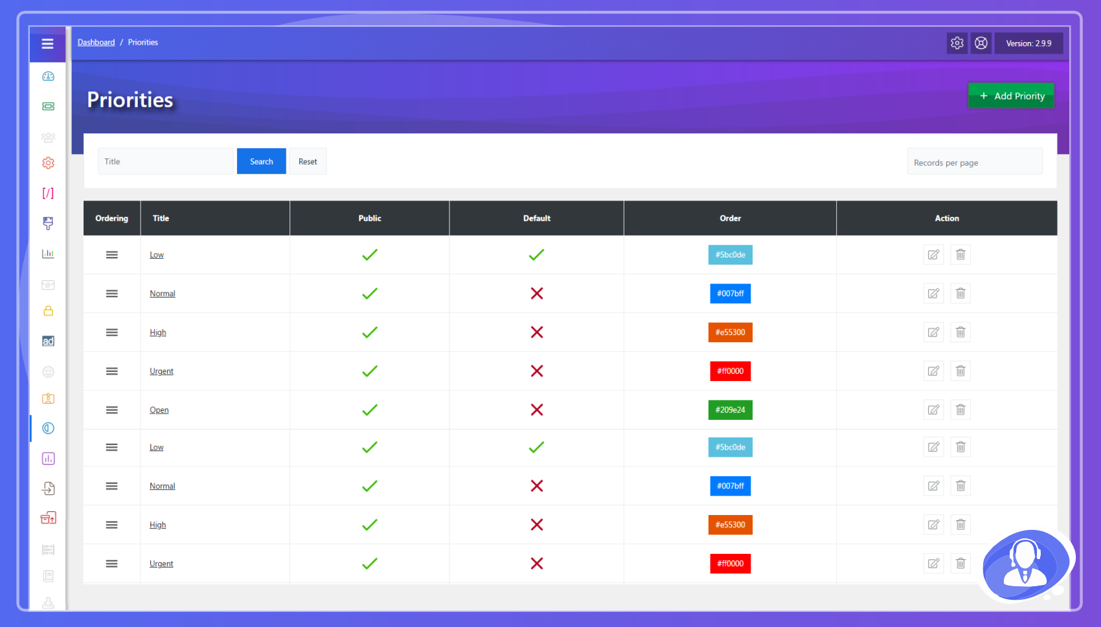Open the 'ad' icon in sidebar

tap(48, 341)
